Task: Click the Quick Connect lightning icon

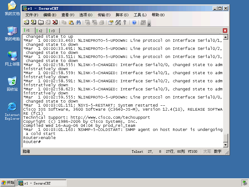Action: click(x=33, y=22)
